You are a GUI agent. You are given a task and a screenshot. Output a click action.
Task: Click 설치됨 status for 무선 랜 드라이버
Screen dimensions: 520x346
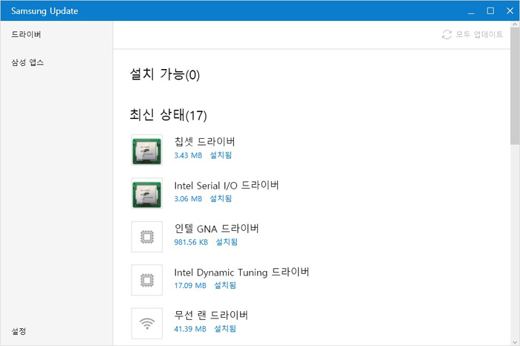click(x=225, y=329)
